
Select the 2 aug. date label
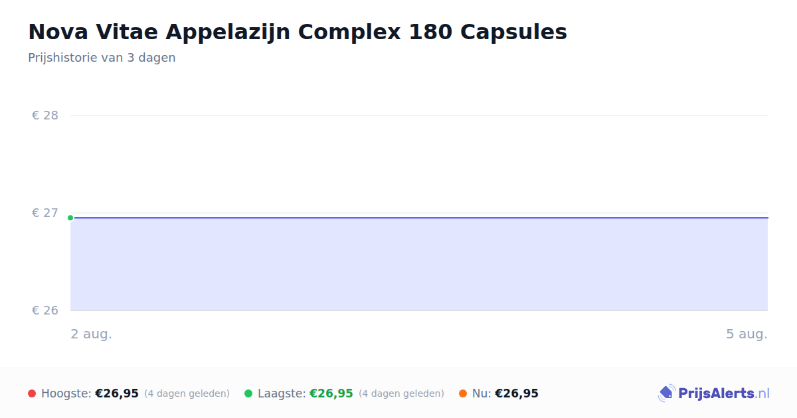click(92, 334)
